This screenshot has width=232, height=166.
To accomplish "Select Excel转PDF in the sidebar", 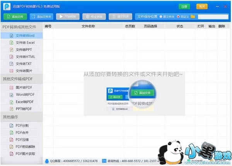I will pos(22,102).
